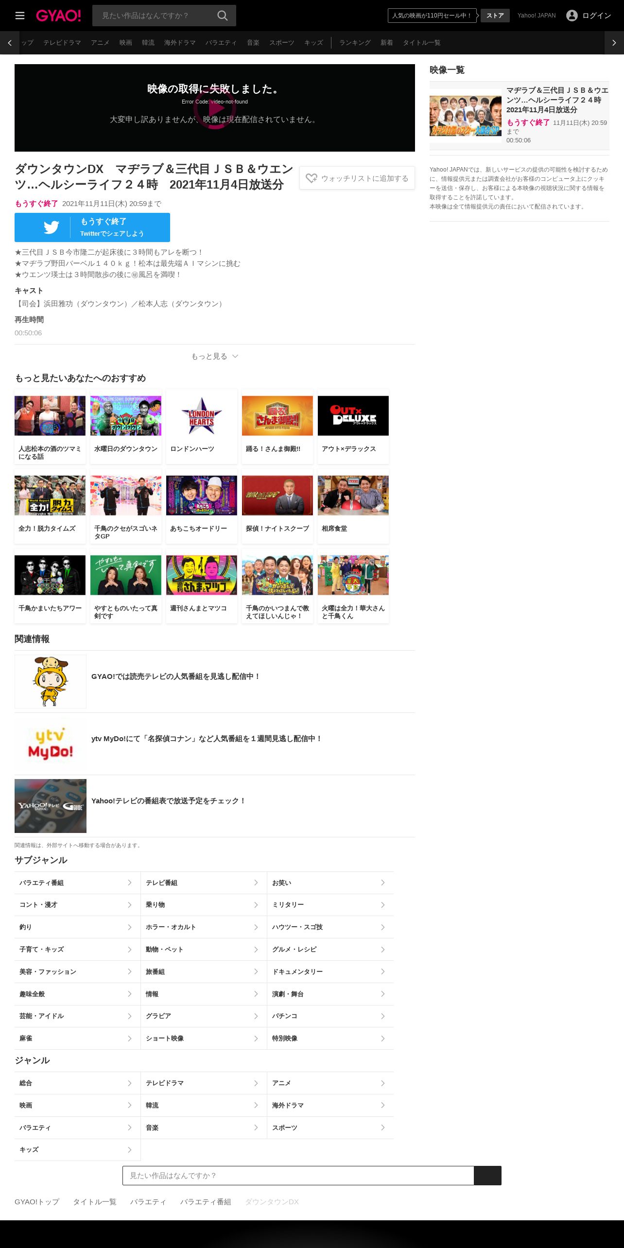
Task: Click chevron next to 麻雀 subgenre
Action: (130, 1038)
